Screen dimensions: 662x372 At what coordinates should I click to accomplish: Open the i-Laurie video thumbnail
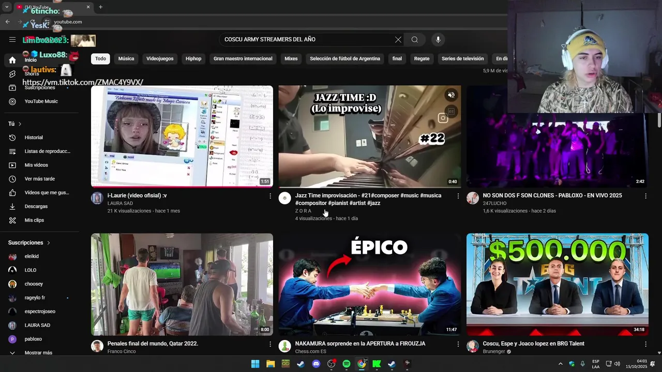pos(182,136)
